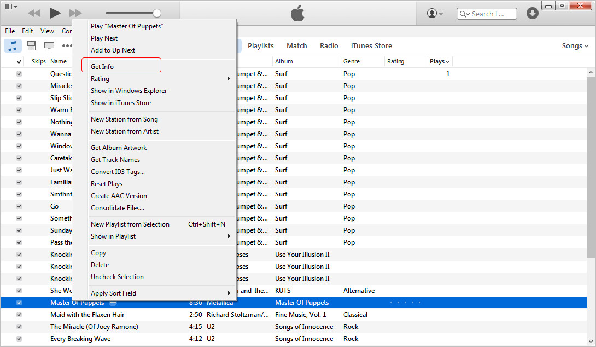596x347 pixels.
Task: Select Uncheck Selection
Action: click(117, 277)
